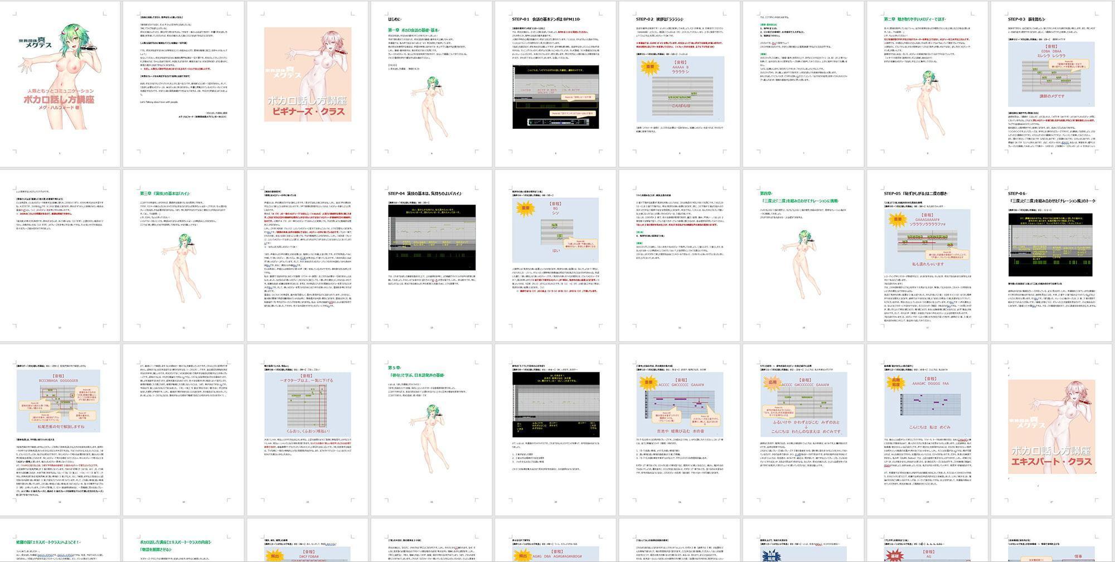
Task: Open the ボカロ話し方講座 front cover page
Action: pyautogui.click(x=60, y=84)
